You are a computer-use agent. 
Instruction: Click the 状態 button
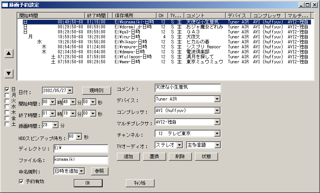206,157
